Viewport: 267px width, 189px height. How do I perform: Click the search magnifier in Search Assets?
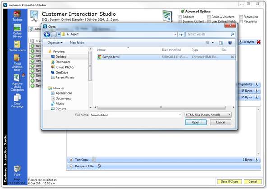click(x=232, y=34)
